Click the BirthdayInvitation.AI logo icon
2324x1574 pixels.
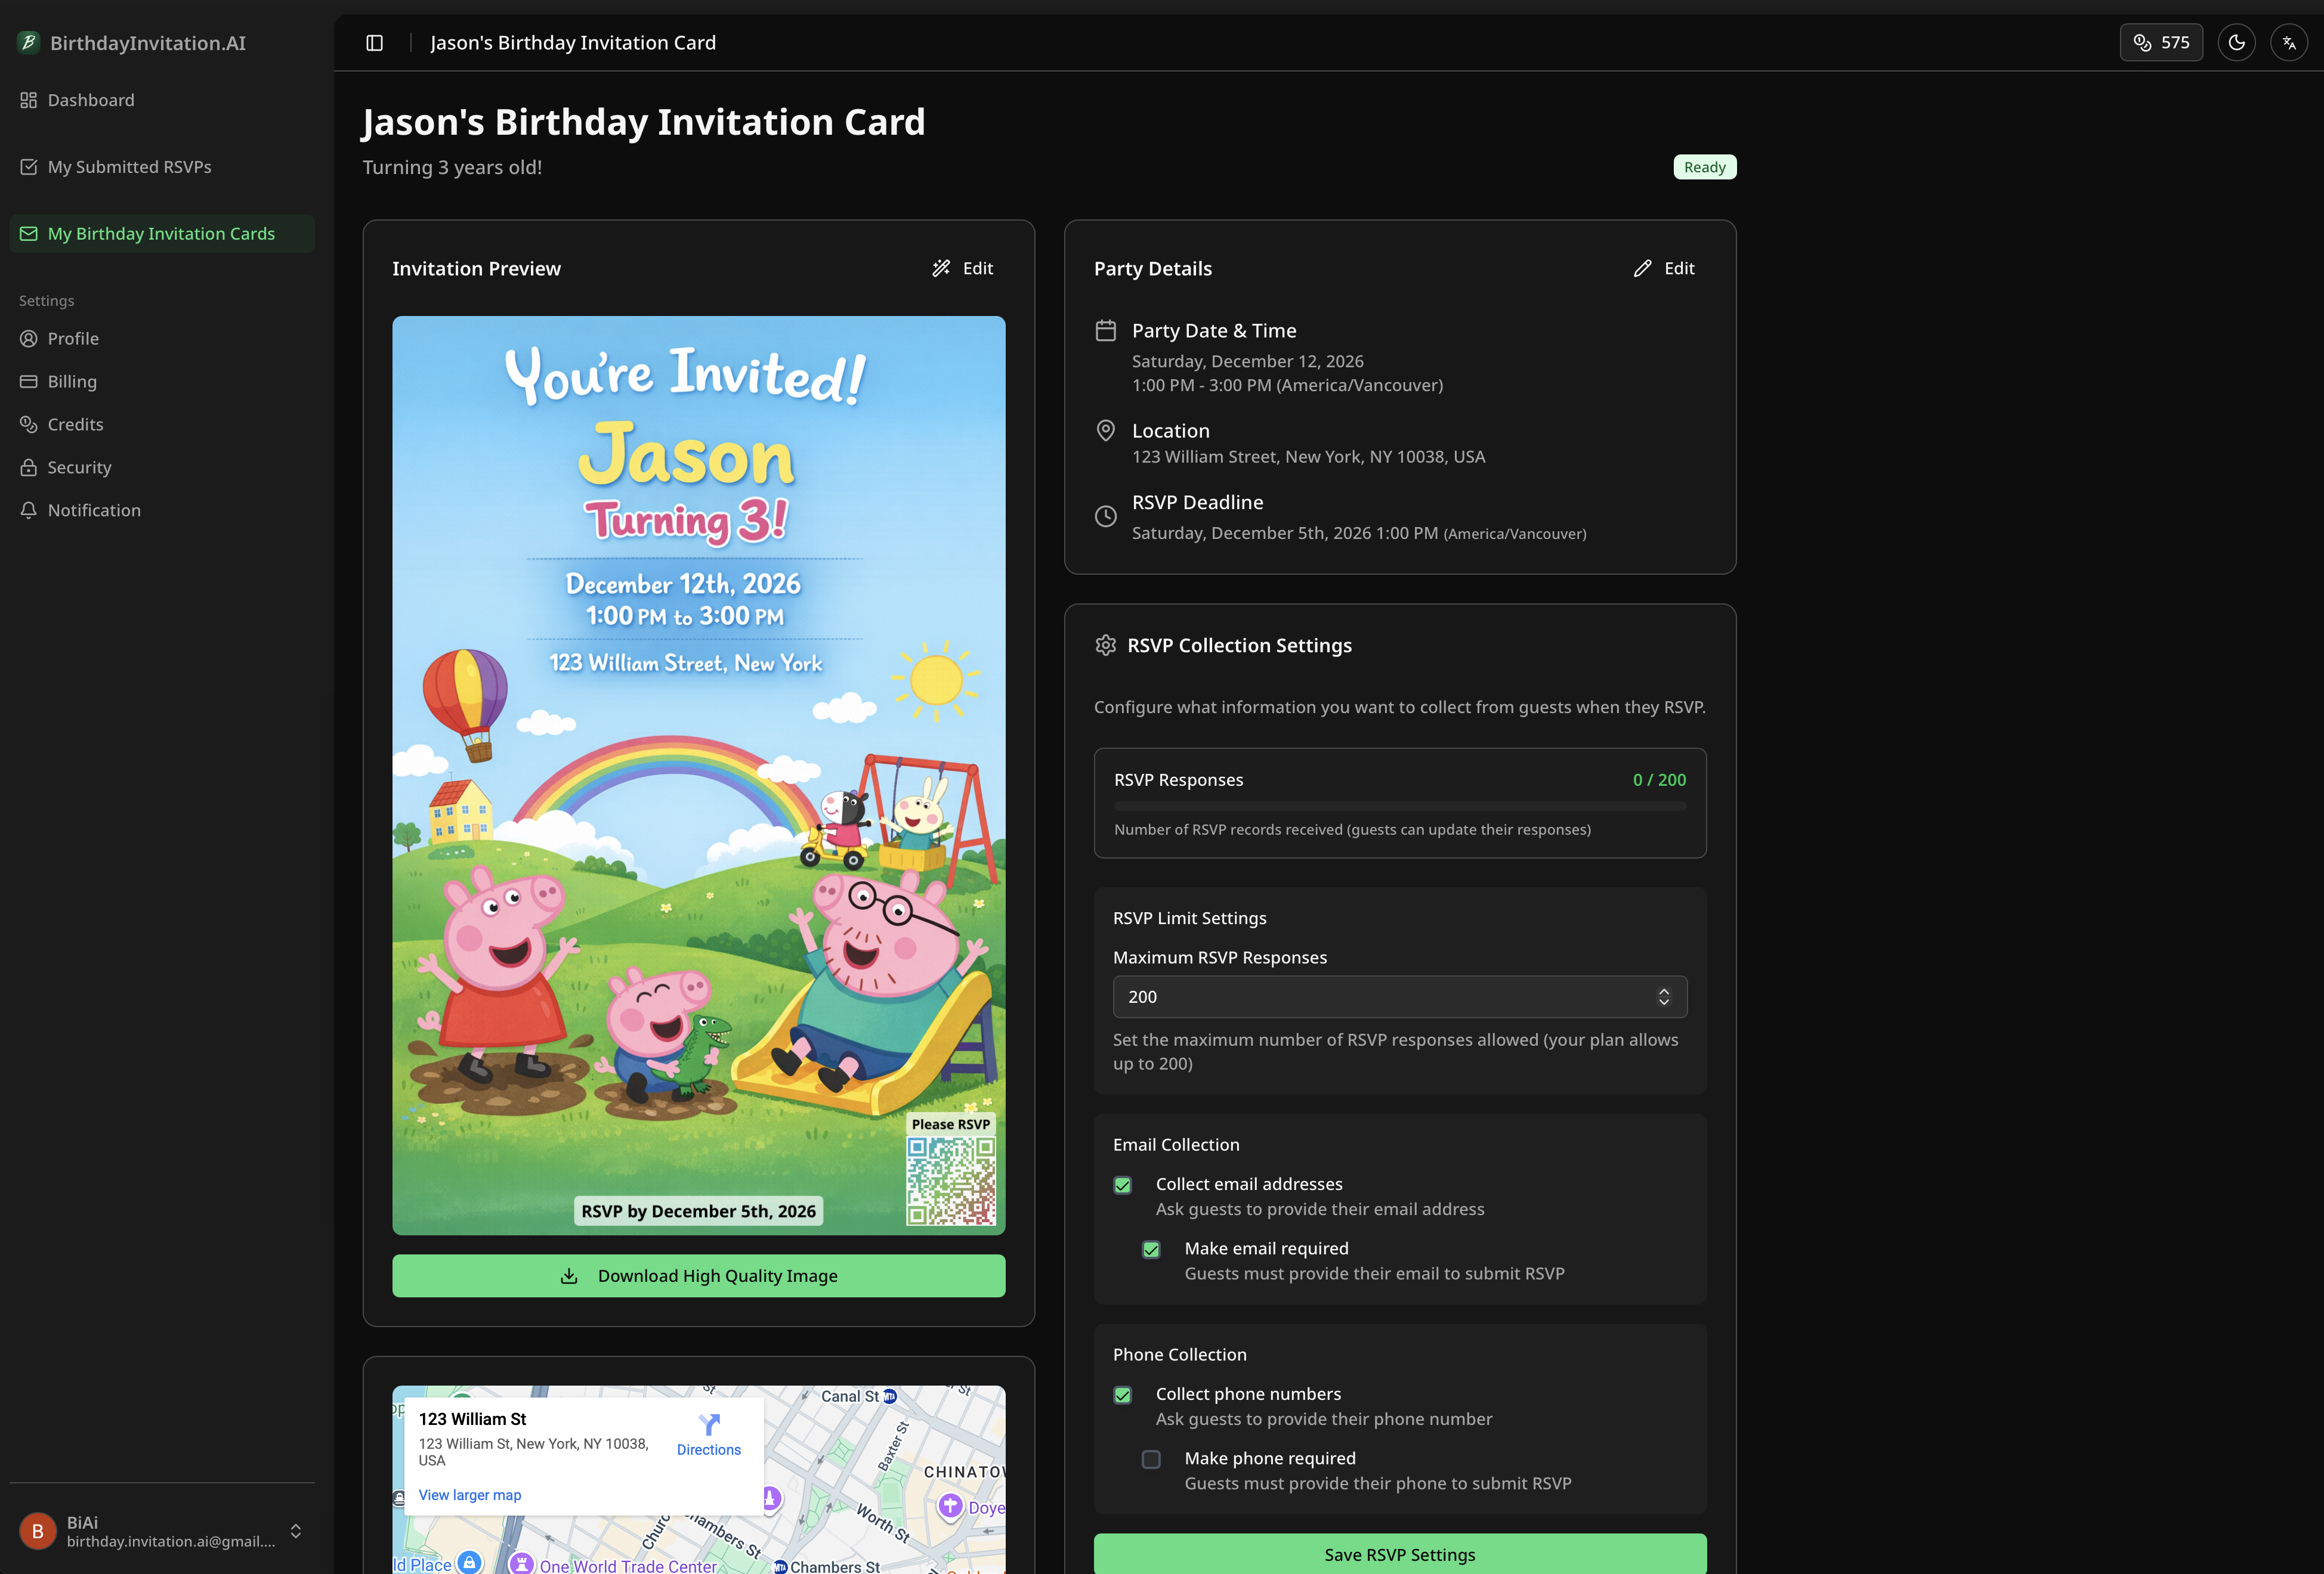click(x=28, y=42)
